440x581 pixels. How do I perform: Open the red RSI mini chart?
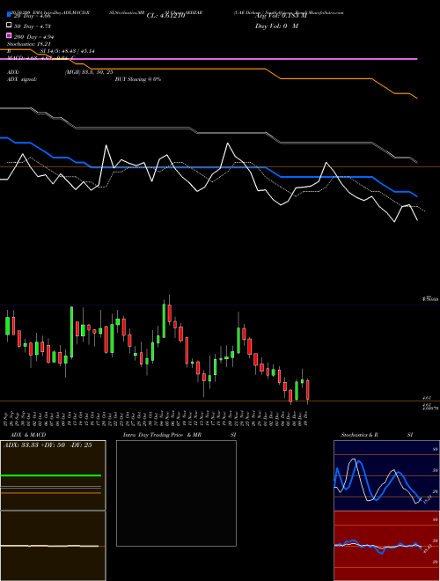coord(386,546)
